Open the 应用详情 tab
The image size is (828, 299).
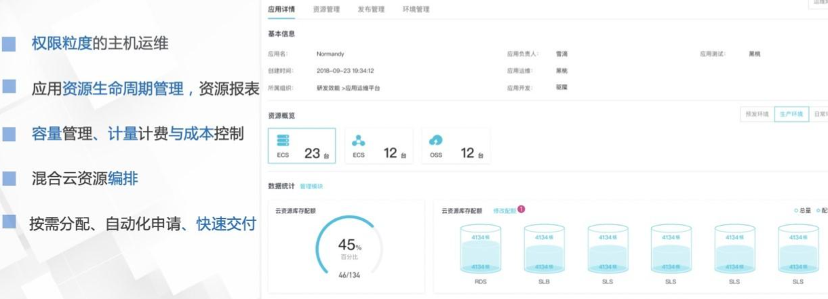pyautogui.click(x=281, y=9)
